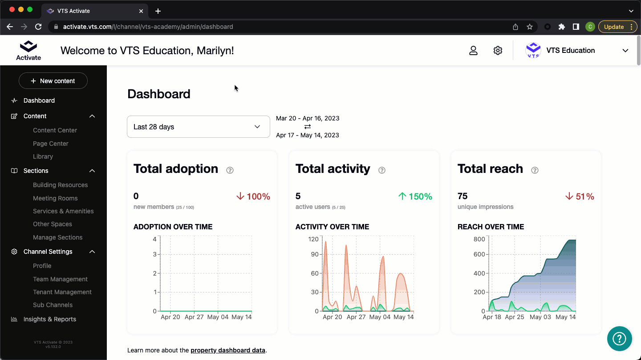Click the Chrome Update button
Screen dimensions: 641x360
click(x=618, y=27)
